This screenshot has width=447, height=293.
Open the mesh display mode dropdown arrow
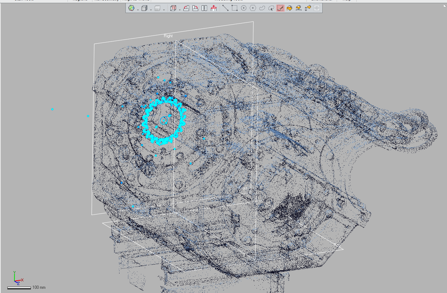tap(138, 9)
